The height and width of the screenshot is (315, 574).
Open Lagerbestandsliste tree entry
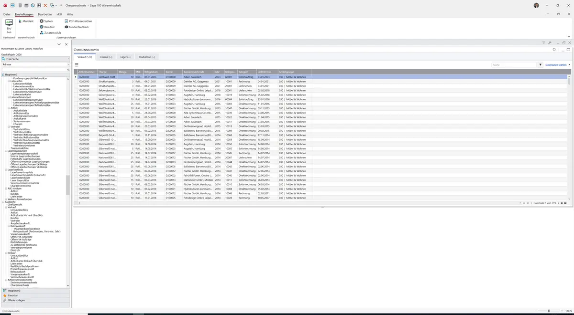pyautogui.click(x=20, y=178)
